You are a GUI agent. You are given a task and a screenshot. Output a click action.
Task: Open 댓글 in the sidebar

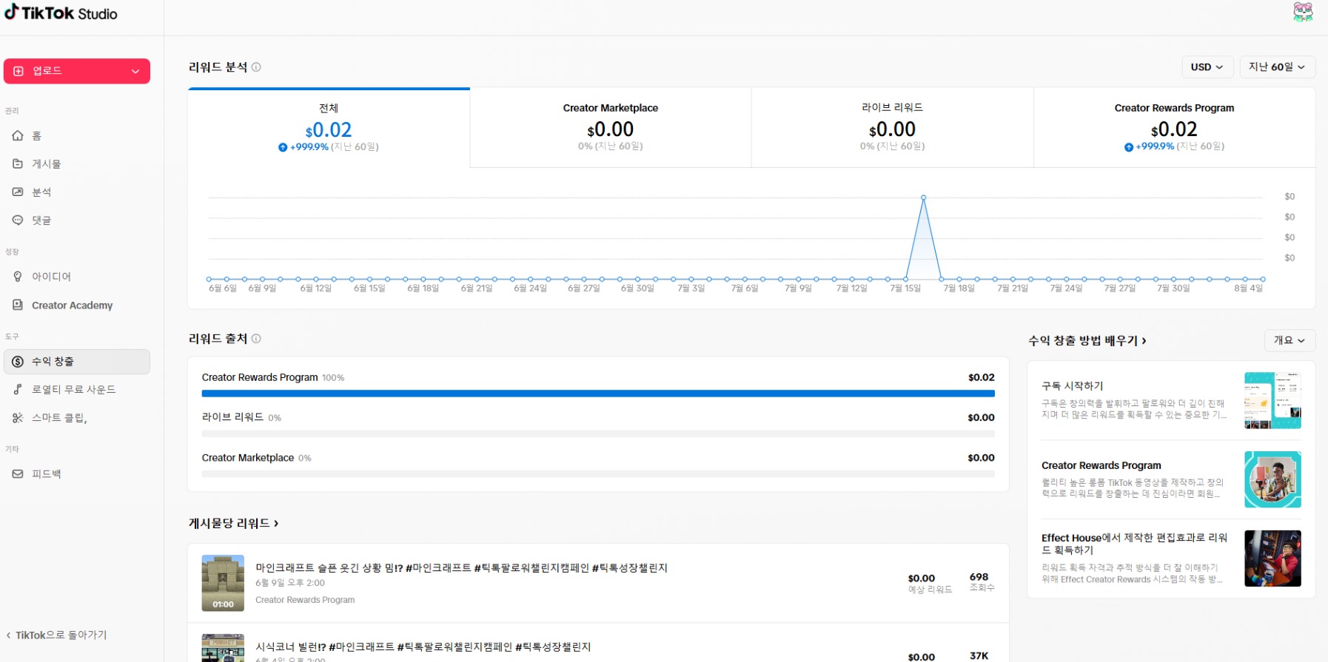point(77,220)
